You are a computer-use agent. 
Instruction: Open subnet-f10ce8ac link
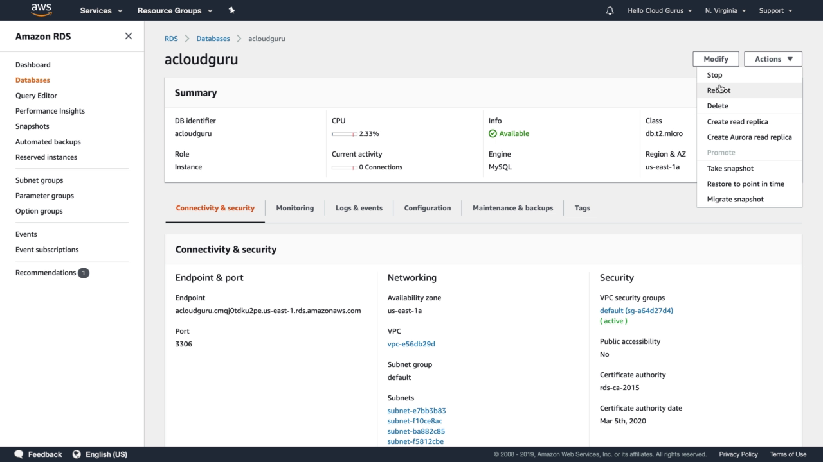click(415, 421)
